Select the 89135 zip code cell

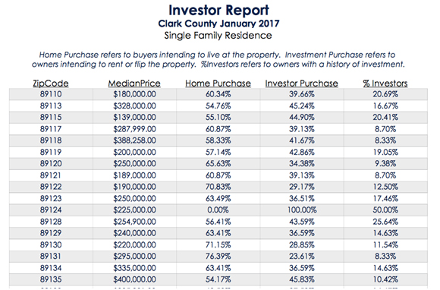tap(51, 279)
